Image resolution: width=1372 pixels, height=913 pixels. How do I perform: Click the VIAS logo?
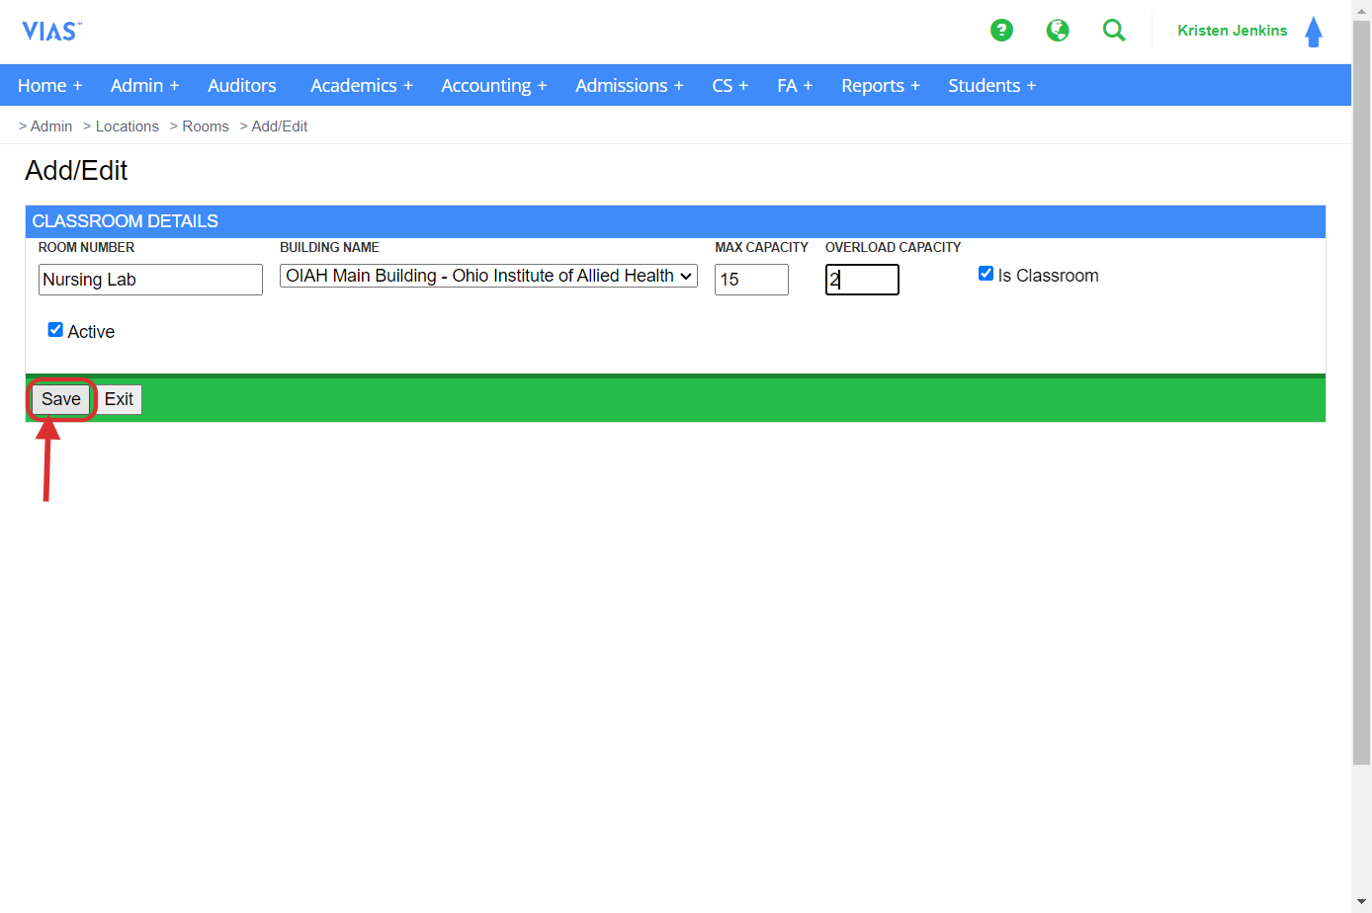51,32
